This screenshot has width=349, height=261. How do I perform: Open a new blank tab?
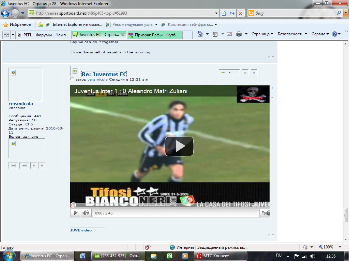(x=187, y=35)
